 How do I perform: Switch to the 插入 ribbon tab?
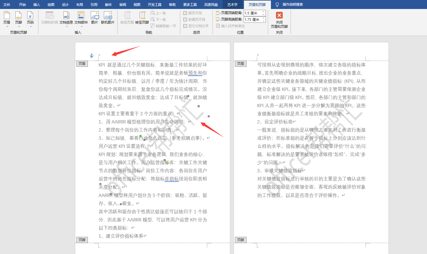click(36, 4)
